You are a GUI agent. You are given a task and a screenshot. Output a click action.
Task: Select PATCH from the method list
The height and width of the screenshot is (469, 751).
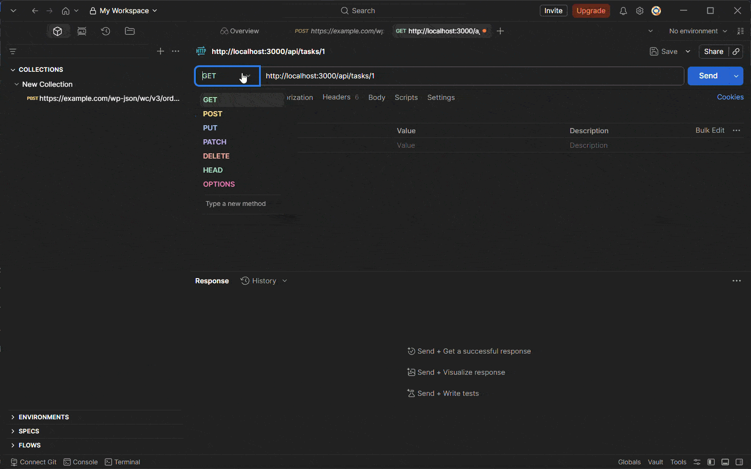[x=215, y=142]
